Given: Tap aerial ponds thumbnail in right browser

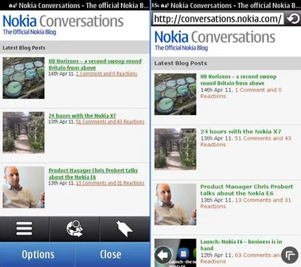Looking at the screenshot, I should [176, 94].
